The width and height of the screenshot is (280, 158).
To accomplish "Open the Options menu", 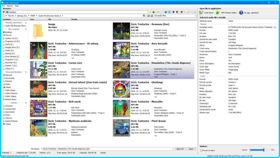I will 10,6.
